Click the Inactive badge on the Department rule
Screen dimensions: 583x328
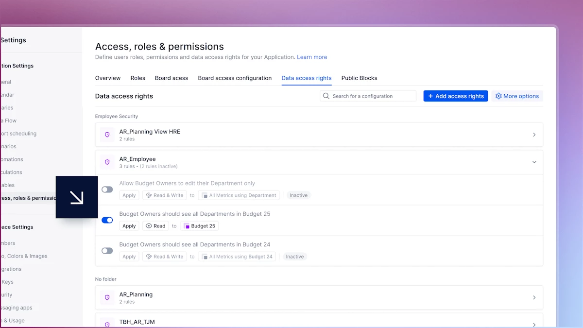click(298, 195)
